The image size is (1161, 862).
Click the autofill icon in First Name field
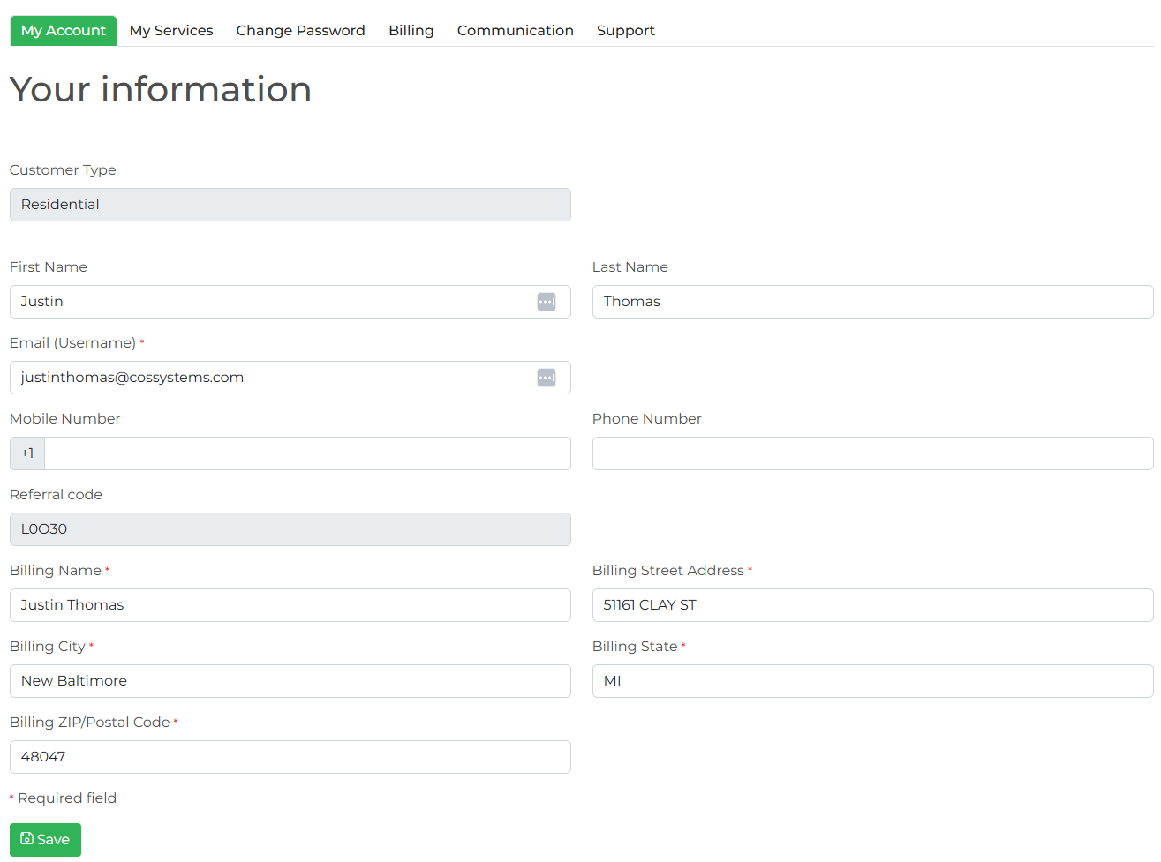tap(547, 302)
